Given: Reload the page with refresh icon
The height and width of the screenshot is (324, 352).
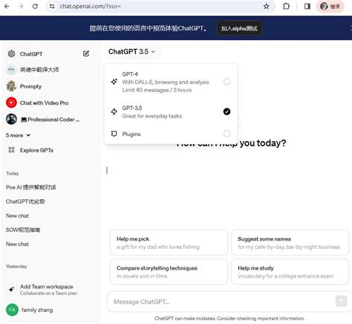Looking at the screenshot, I should tap(35, 6).
